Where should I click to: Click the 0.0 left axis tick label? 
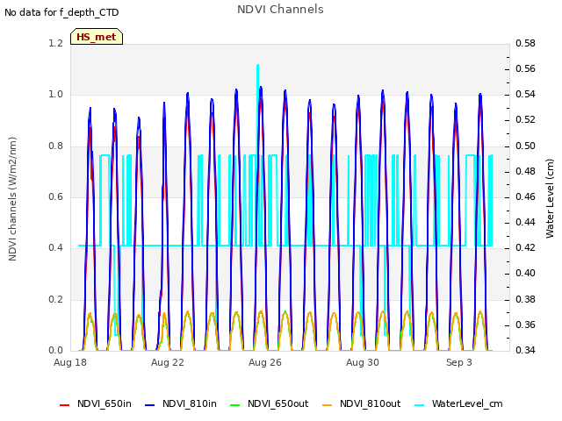click(x=55, y=350)
